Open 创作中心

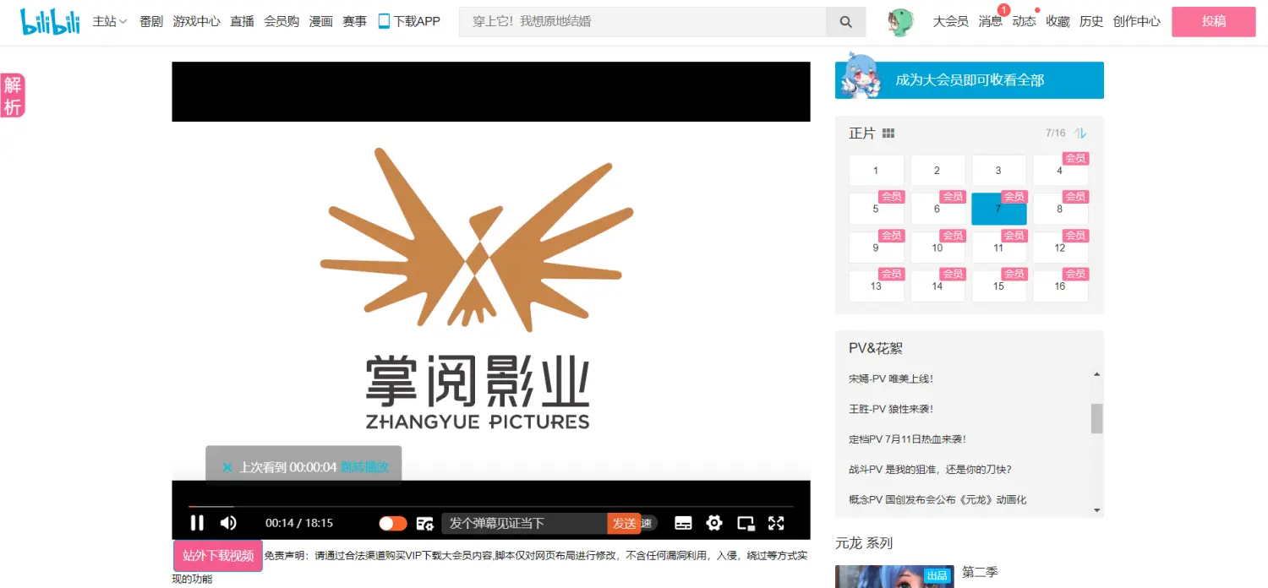tap(1137, 21)
